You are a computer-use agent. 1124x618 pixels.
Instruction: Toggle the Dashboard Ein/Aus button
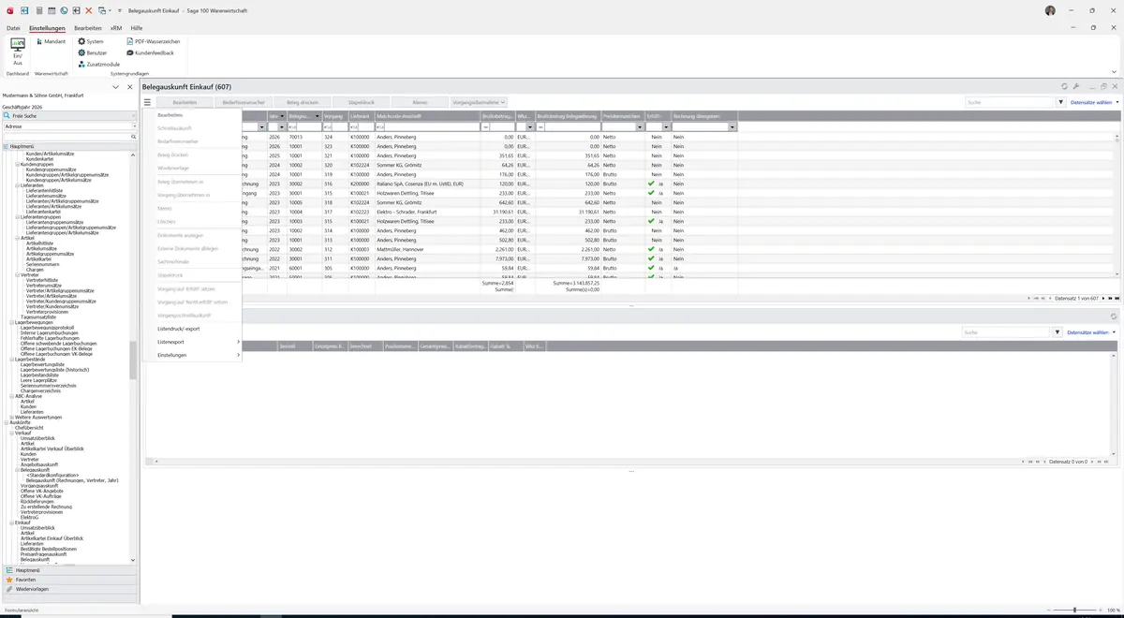click(x=17, y=51)
